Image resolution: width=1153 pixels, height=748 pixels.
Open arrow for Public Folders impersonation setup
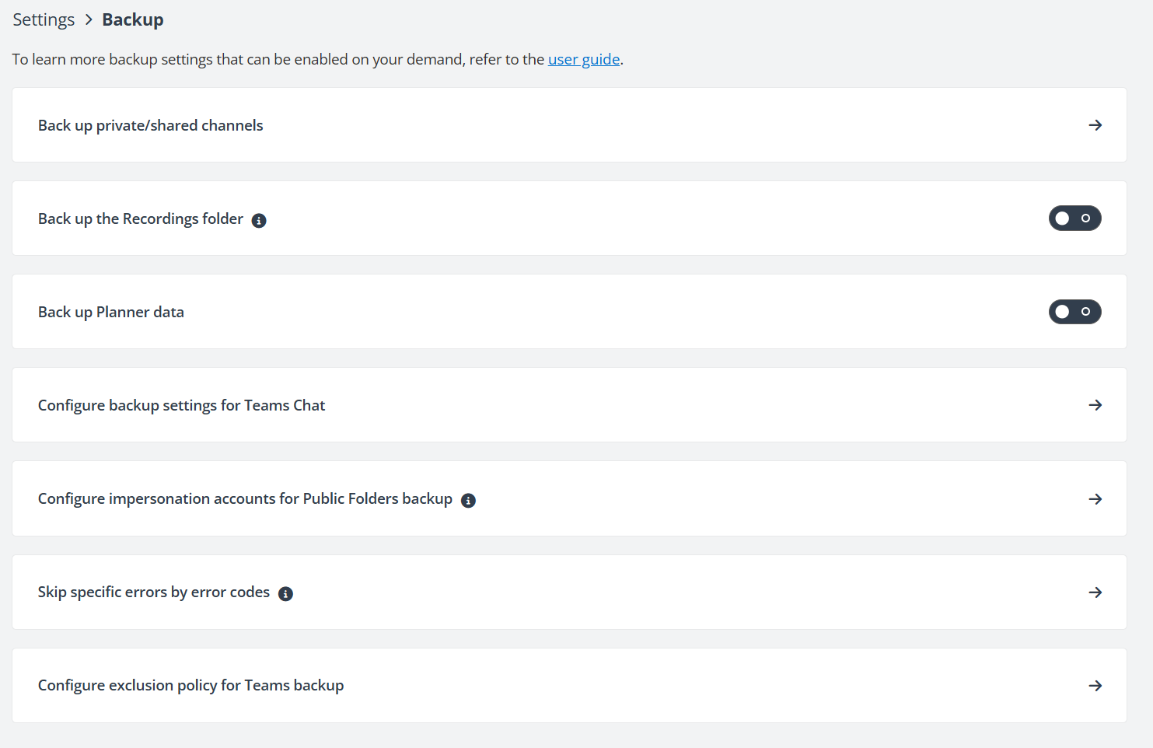1095,499
